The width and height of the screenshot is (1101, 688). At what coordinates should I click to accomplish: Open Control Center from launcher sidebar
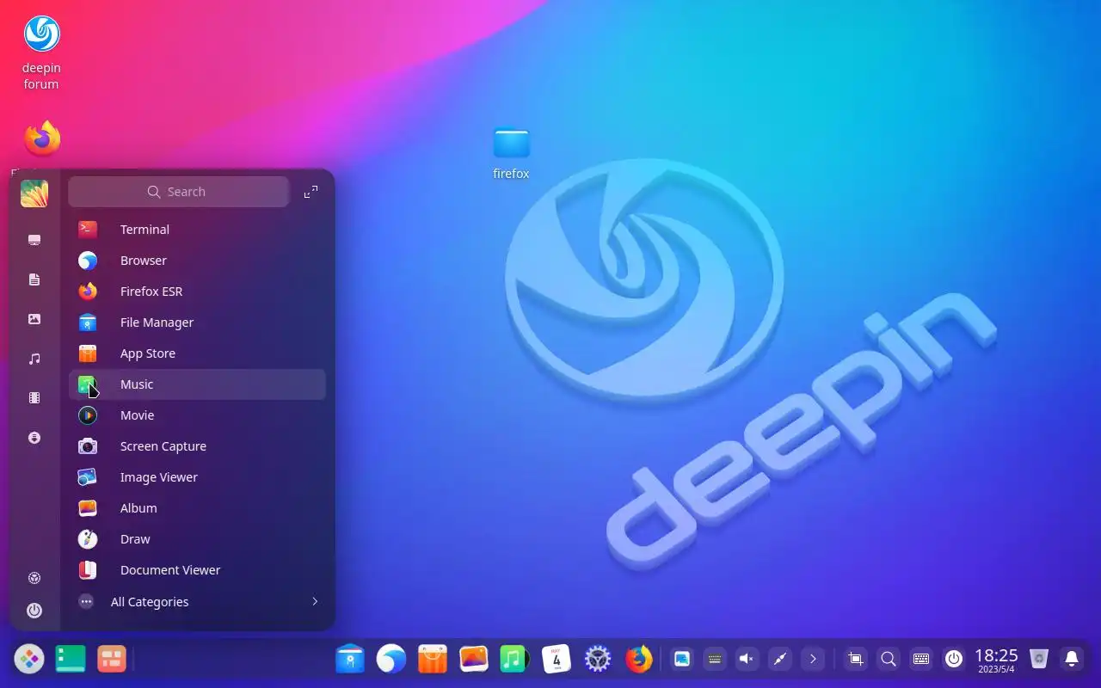point(34,578)
